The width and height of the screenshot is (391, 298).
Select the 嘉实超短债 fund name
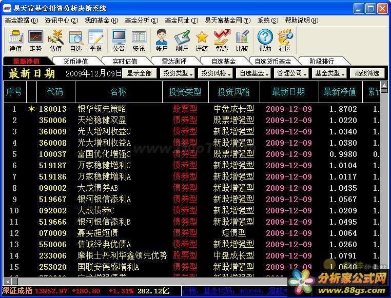[97, 233]
